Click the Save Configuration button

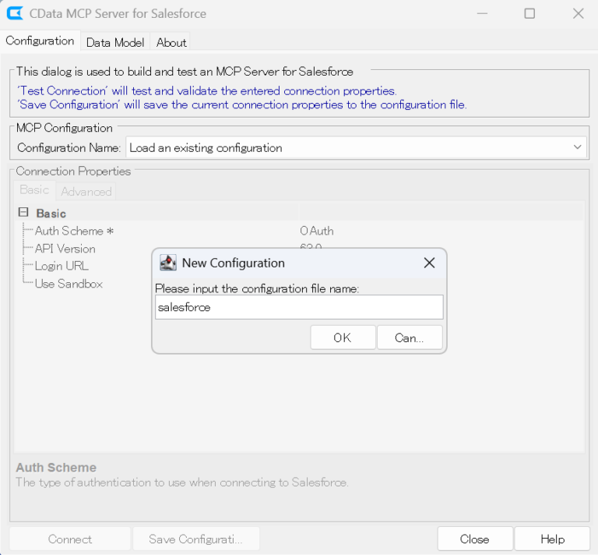tap(195, 539)
